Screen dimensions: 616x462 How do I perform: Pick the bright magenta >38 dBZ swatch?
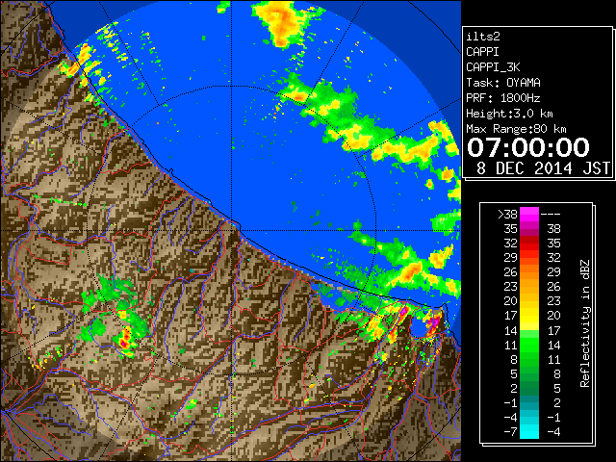click(x=529, y=214)
